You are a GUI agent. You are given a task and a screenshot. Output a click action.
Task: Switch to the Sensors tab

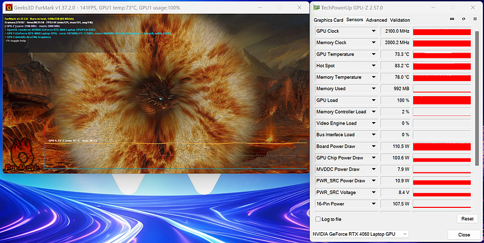click(x=355, y=19)
